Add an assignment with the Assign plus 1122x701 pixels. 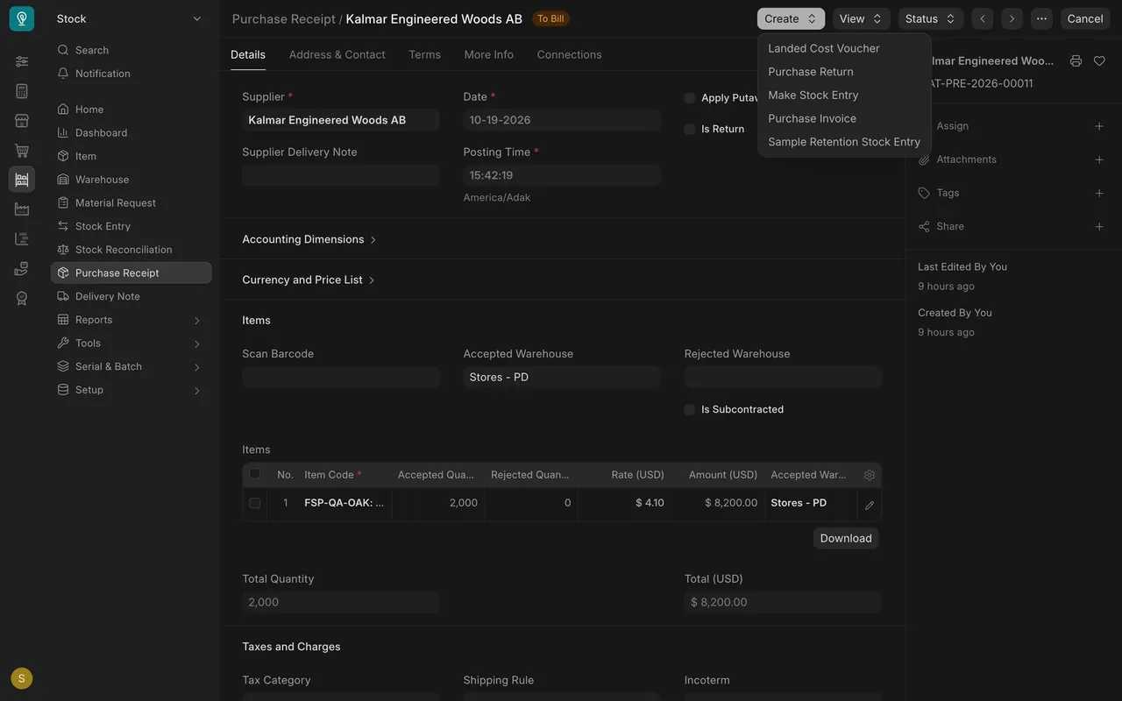1099,126
